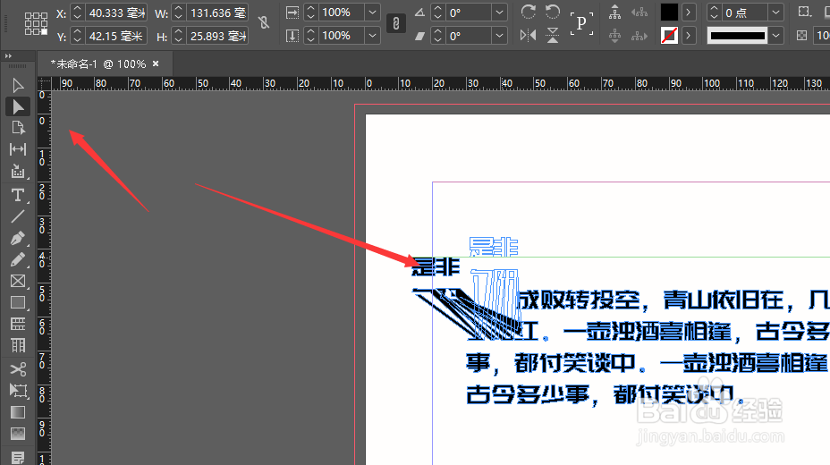Click the Select Previous Object icon

639,12
